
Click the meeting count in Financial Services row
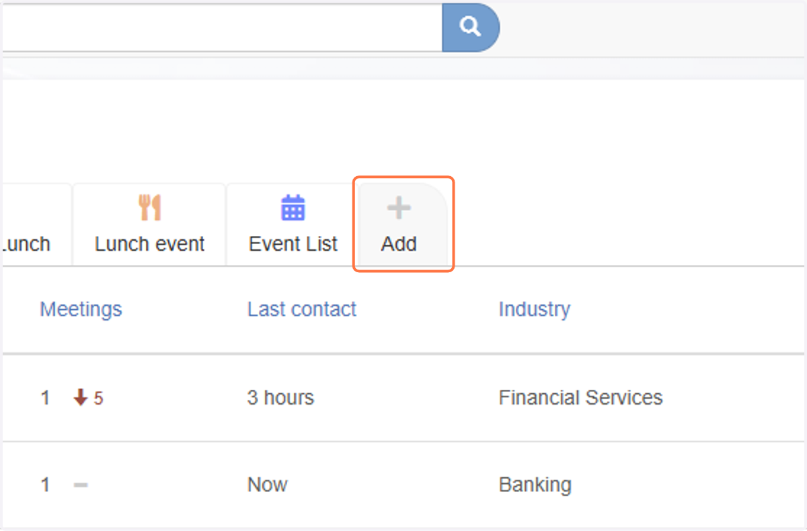tap(45, 398)
